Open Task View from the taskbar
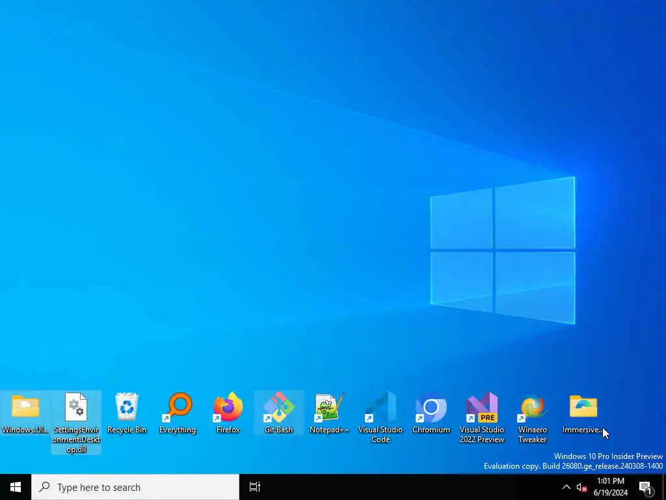This screenshot has width=666, height=500. [255, 487]
